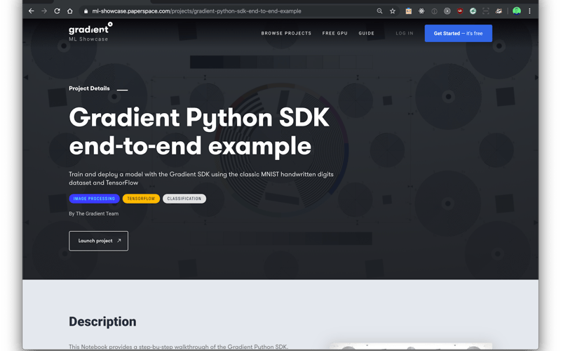561x351 pixels.
Task: Select the TensorFlow tag
Action: 141,199
